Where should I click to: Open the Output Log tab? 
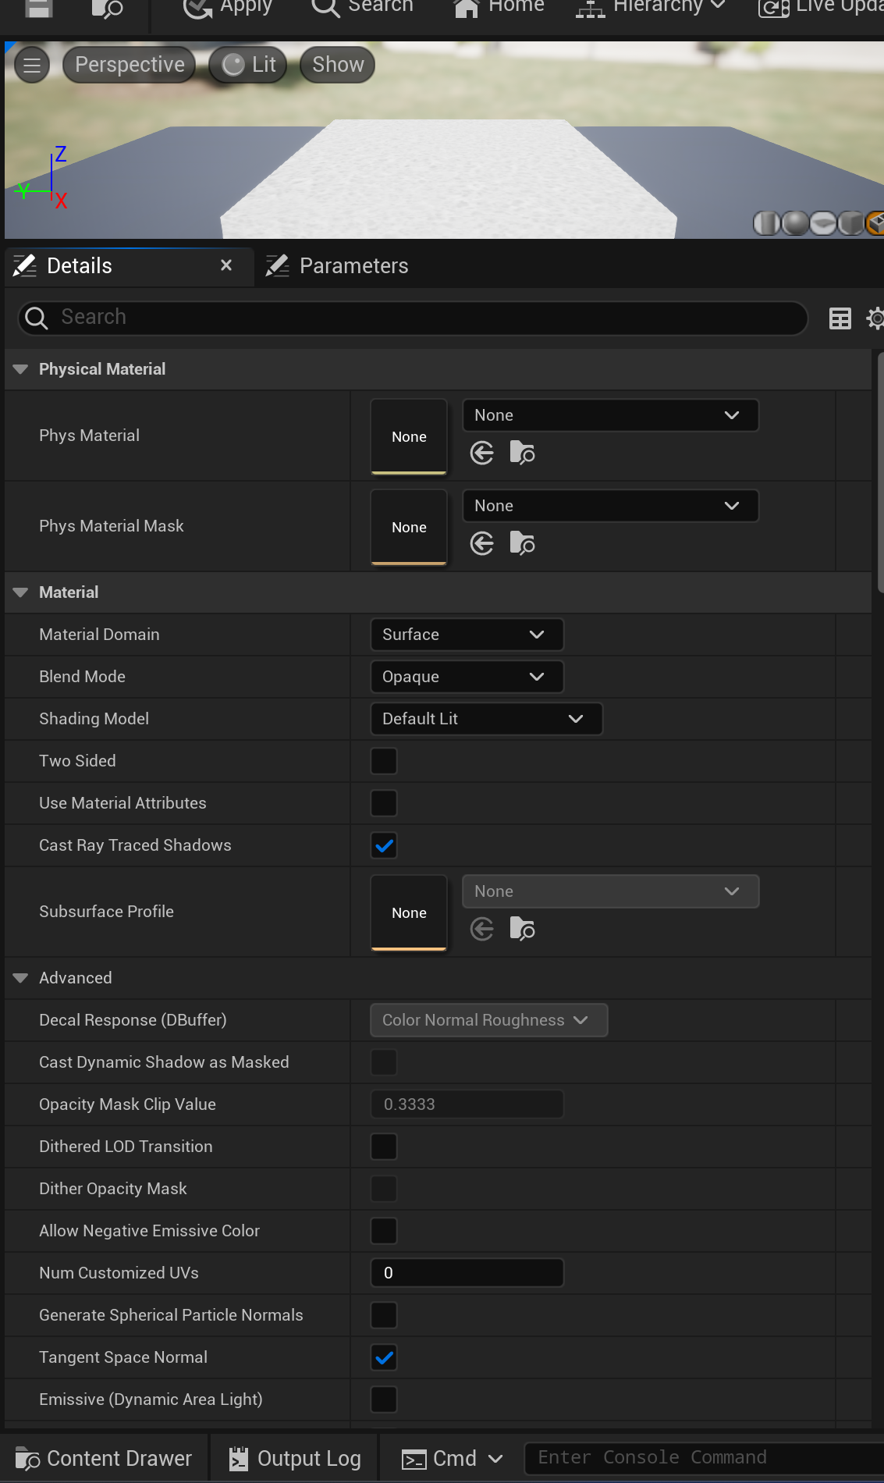tap(295, 1458)
